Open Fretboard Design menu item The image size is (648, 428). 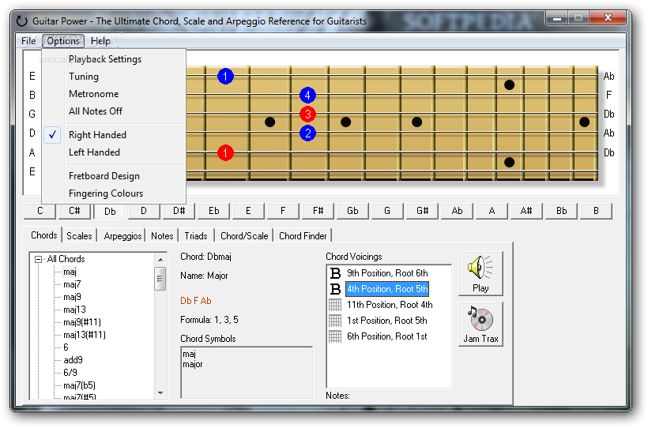[x=113, y=176]
